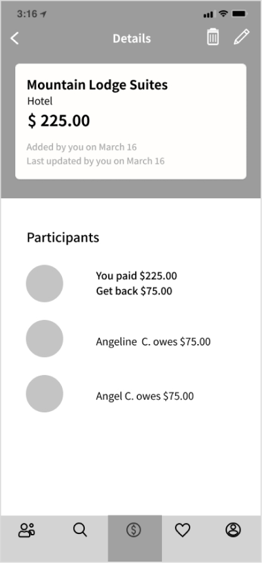Tap the battery indicator in status bar
This screenshot has width=262, height=563.
pos(239,14)
